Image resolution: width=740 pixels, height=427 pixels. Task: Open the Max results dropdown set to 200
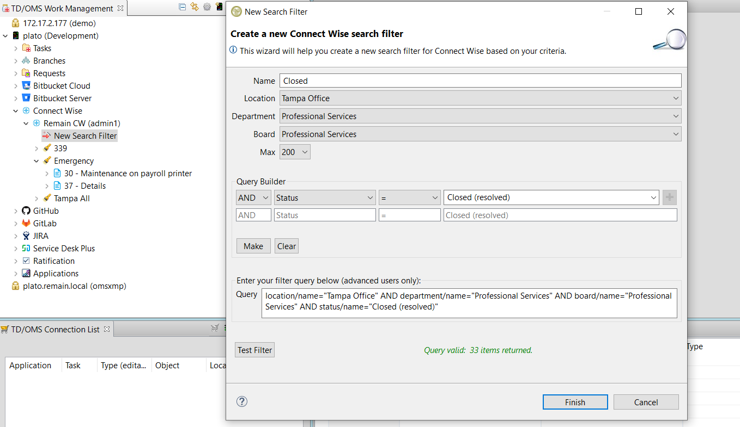click(x=295, y=152)
